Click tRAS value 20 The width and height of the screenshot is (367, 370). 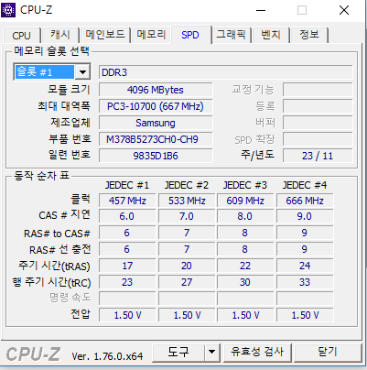click(x=187, y=266)
